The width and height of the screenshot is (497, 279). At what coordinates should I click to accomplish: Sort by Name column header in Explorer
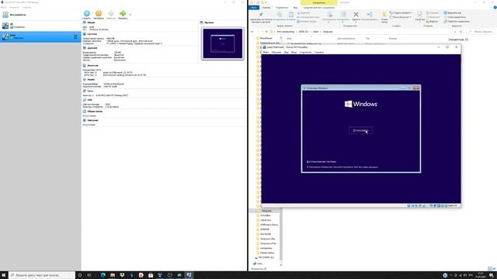[x=289, y=38]
